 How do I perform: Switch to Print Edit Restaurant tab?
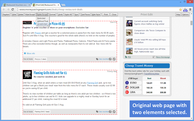point(46,5)
